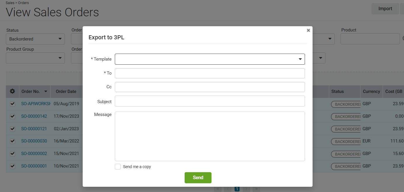The image size is (404, 192).
Task: Uncheck the SO-00000142 row checkbox
Action: coord(12,116)
